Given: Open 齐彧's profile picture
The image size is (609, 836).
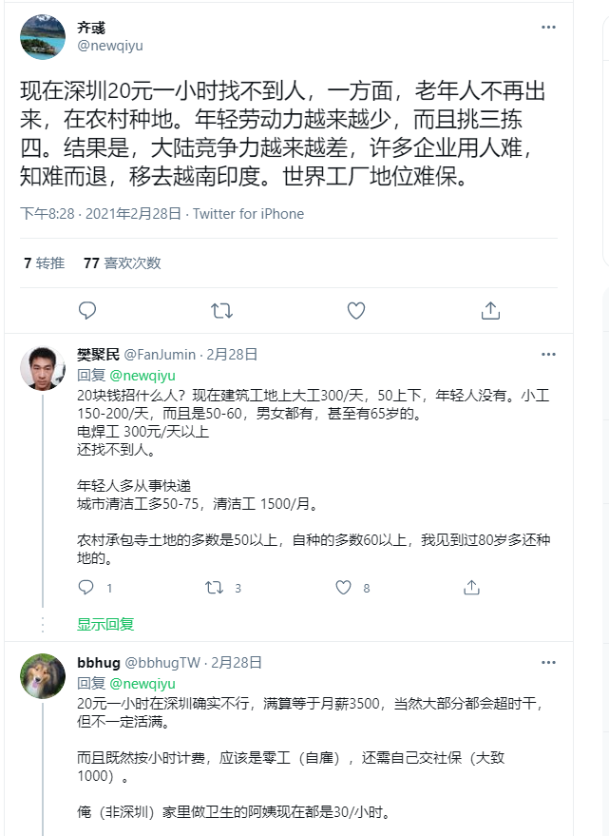Looking at the screenshot, I should (x=44, y=37).
